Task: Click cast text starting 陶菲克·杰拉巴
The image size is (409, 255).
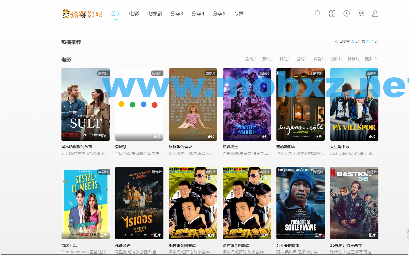Action: tap(352, 252)
